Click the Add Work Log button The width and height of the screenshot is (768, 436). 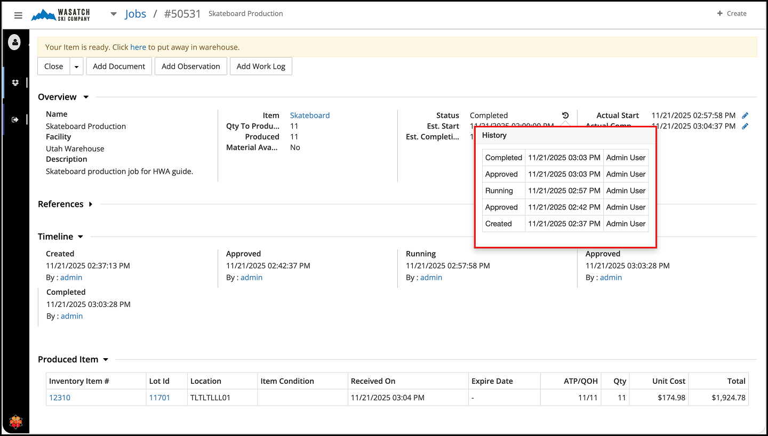261,67
